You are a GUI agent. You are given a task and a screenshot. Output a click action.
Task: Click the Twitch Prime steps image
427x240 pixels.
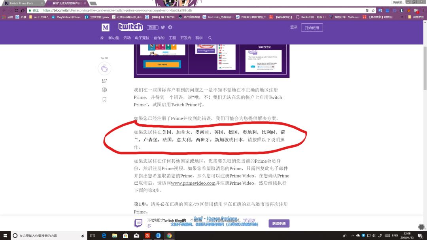tap(212, 61)
